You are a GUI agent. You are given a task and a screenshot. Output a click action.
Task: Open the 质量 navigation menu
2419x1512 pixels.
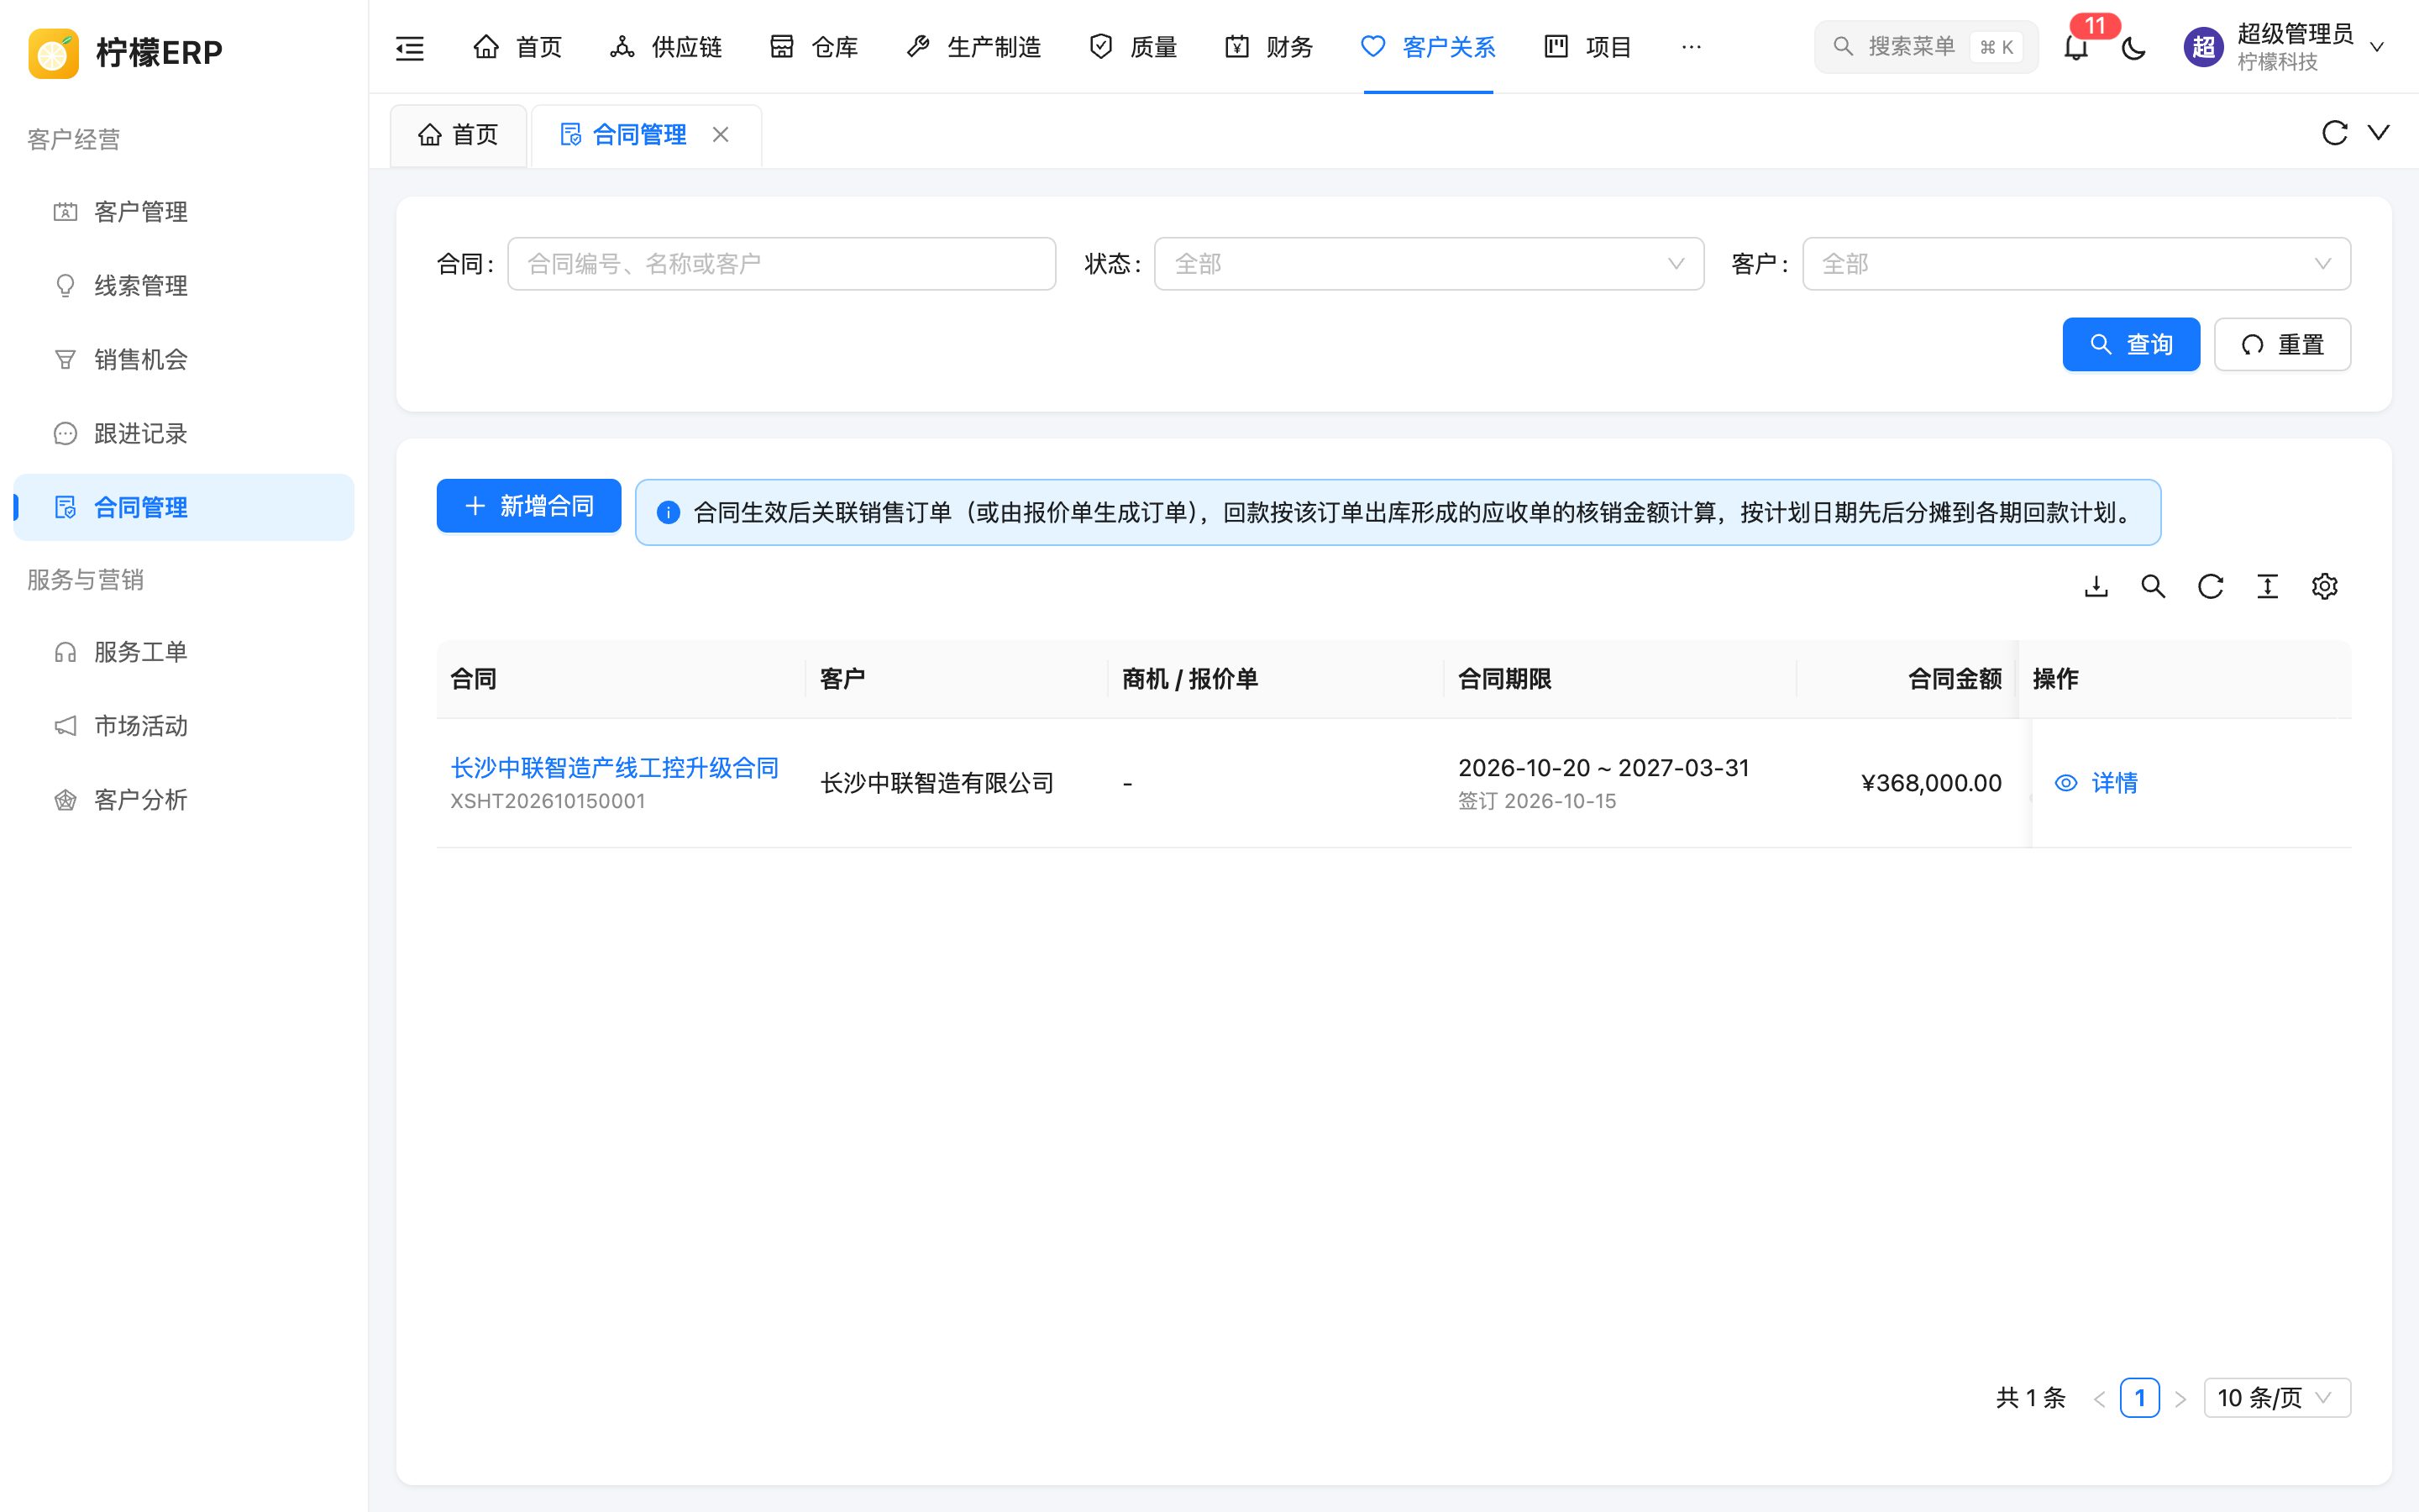click(1132, 47)
